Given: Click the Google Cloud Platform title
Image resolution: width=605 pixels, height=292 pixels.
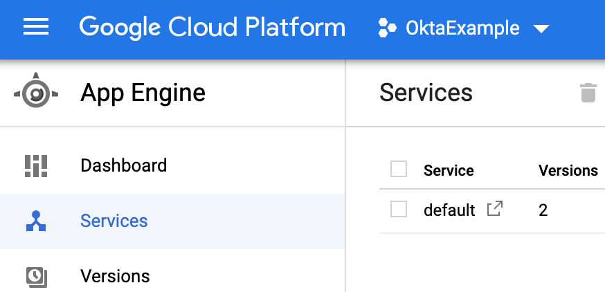Looking at the screenshot, I should [212, 28].
